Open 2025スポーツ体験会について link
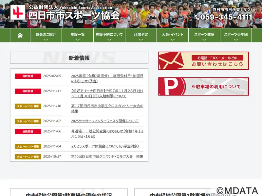 tap(105, 146)
